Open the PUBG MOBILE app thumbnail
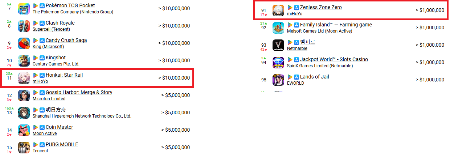Image resolution: width=450 pixels, height=157 pixels. (24, 147)
